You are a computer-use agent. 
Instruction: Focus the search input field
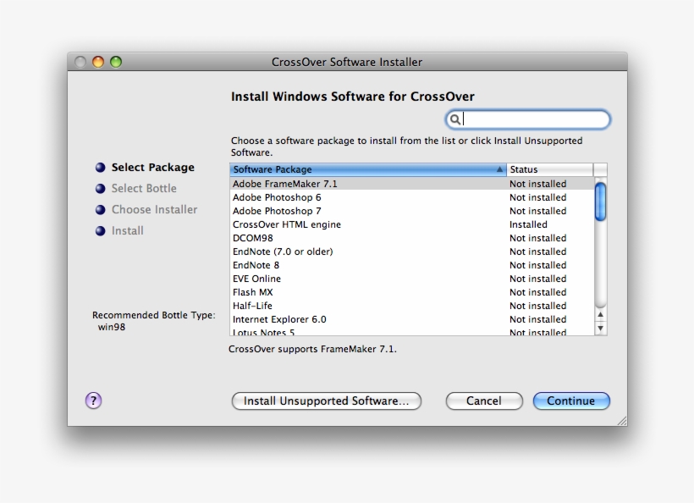click(527, 119)
